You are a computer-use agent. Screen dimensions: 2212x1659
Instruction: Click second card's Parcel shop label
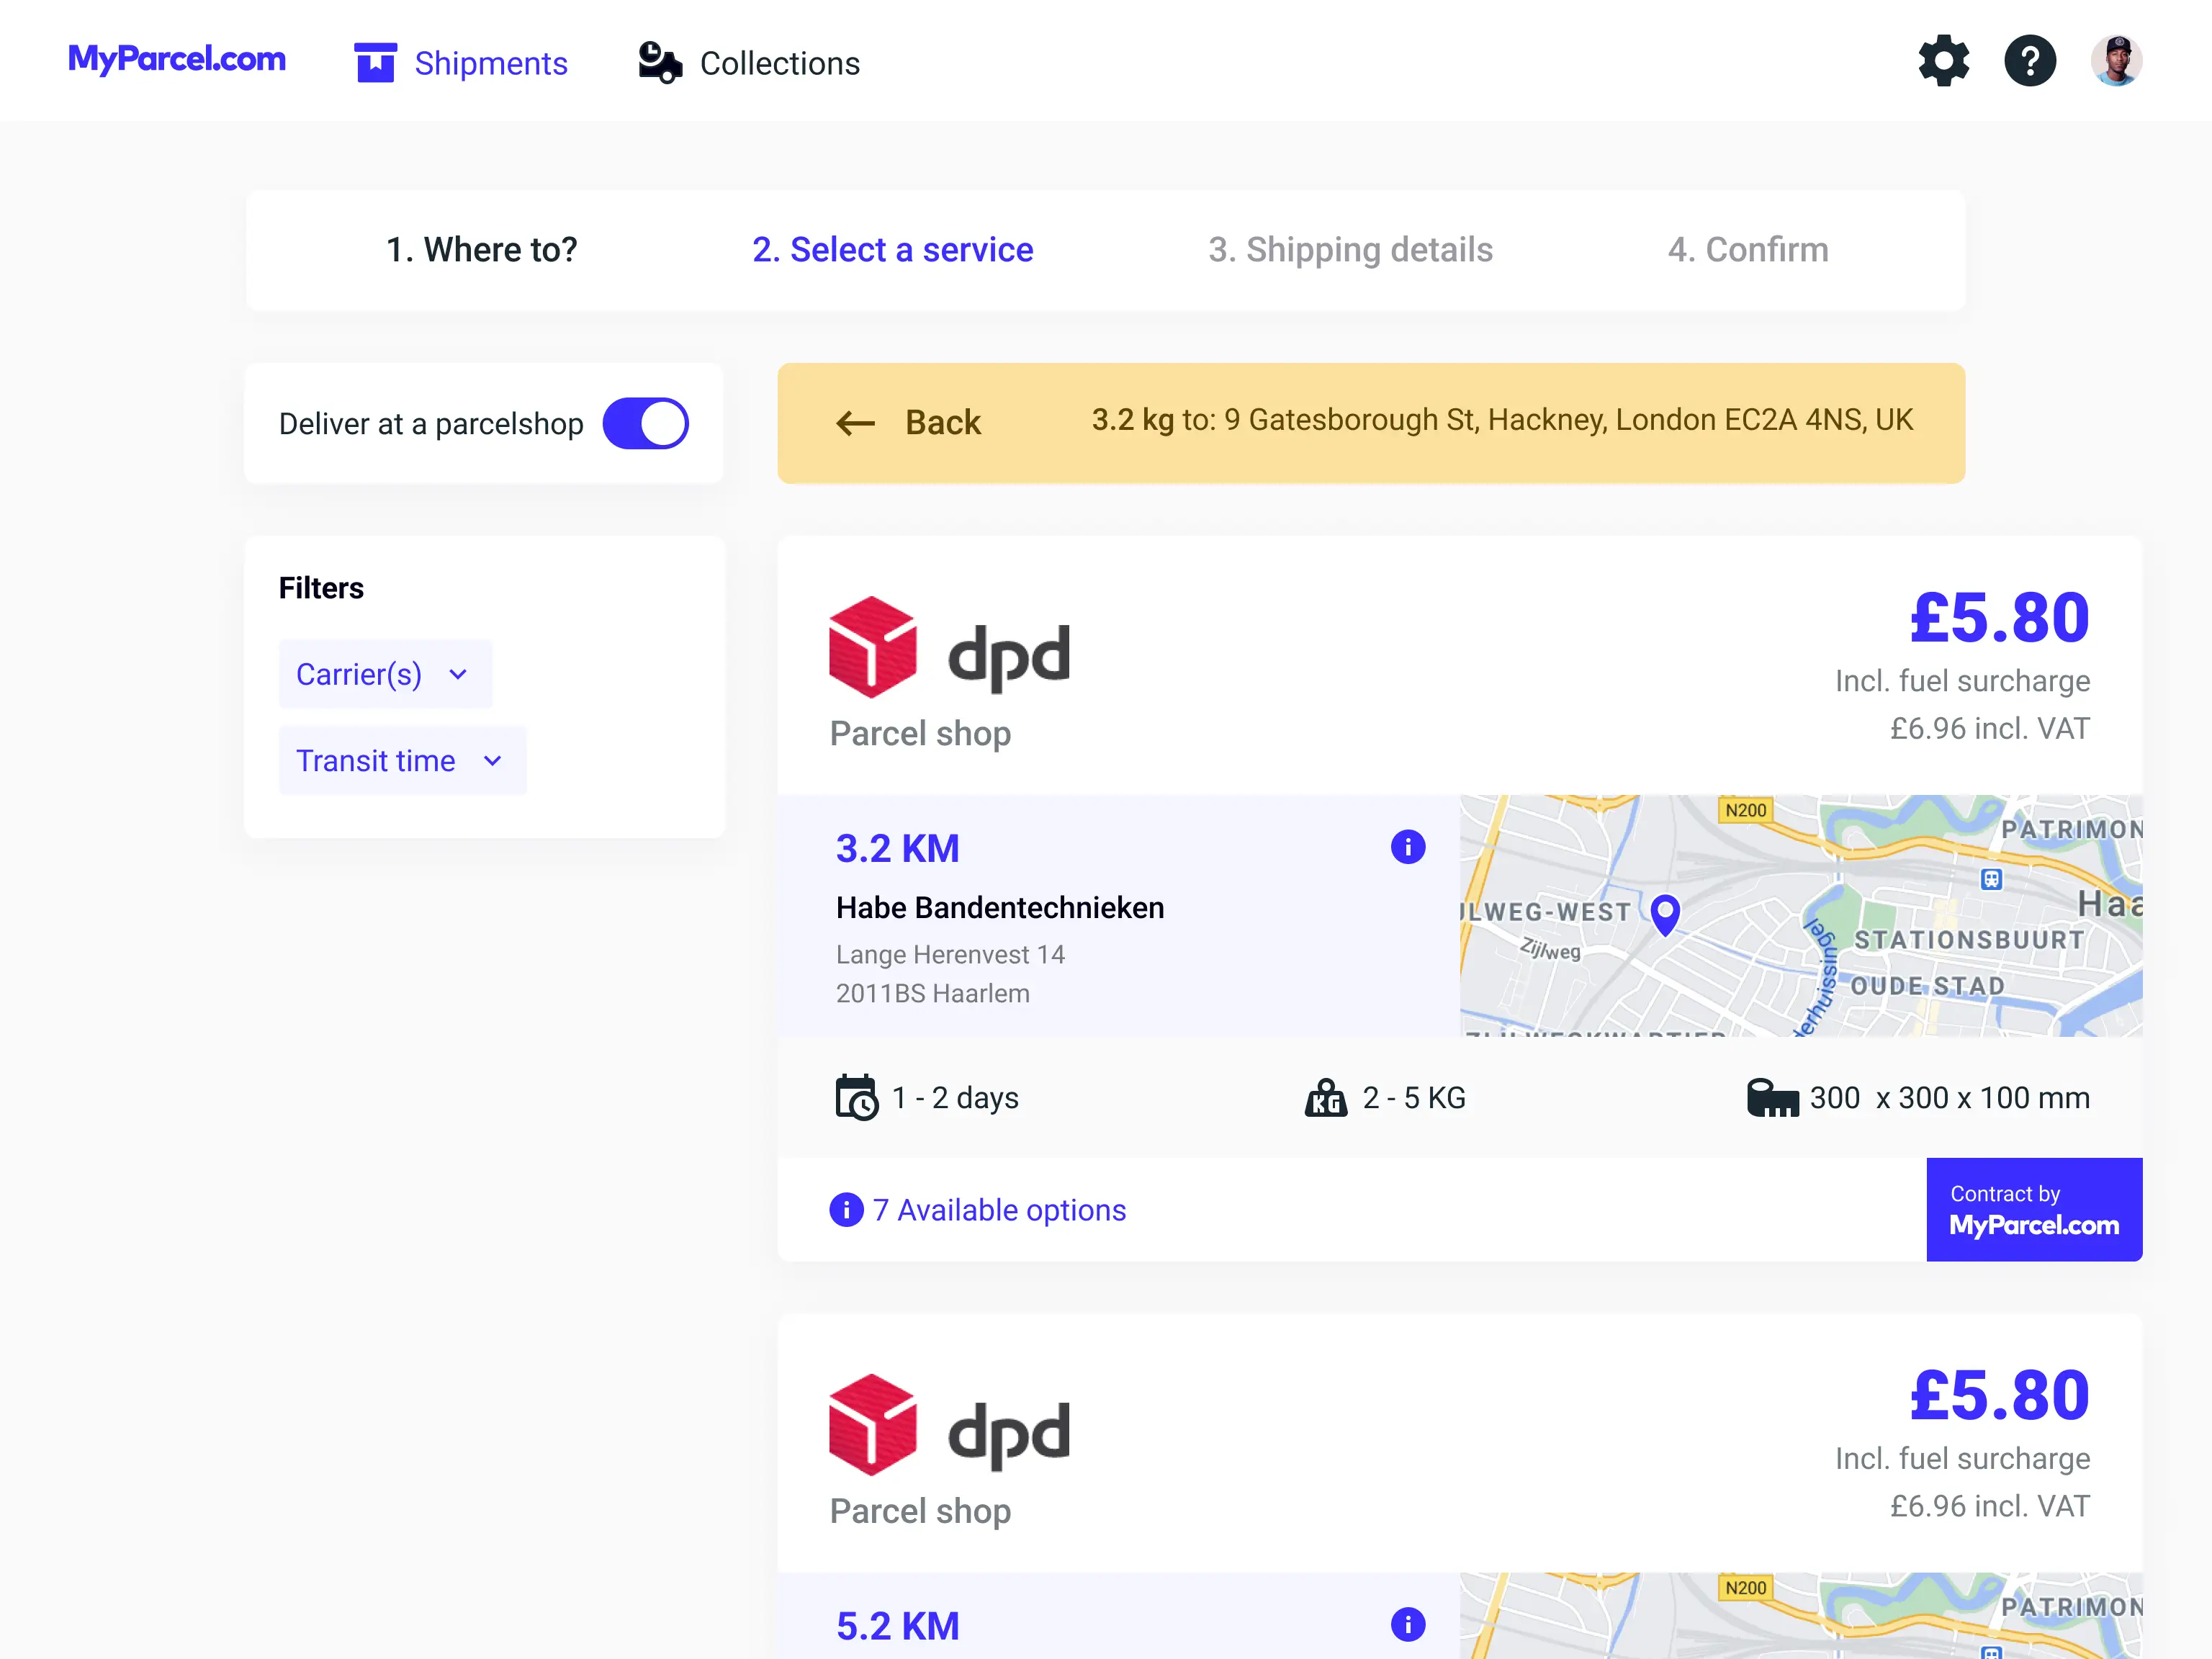[x=920, y=1511]
